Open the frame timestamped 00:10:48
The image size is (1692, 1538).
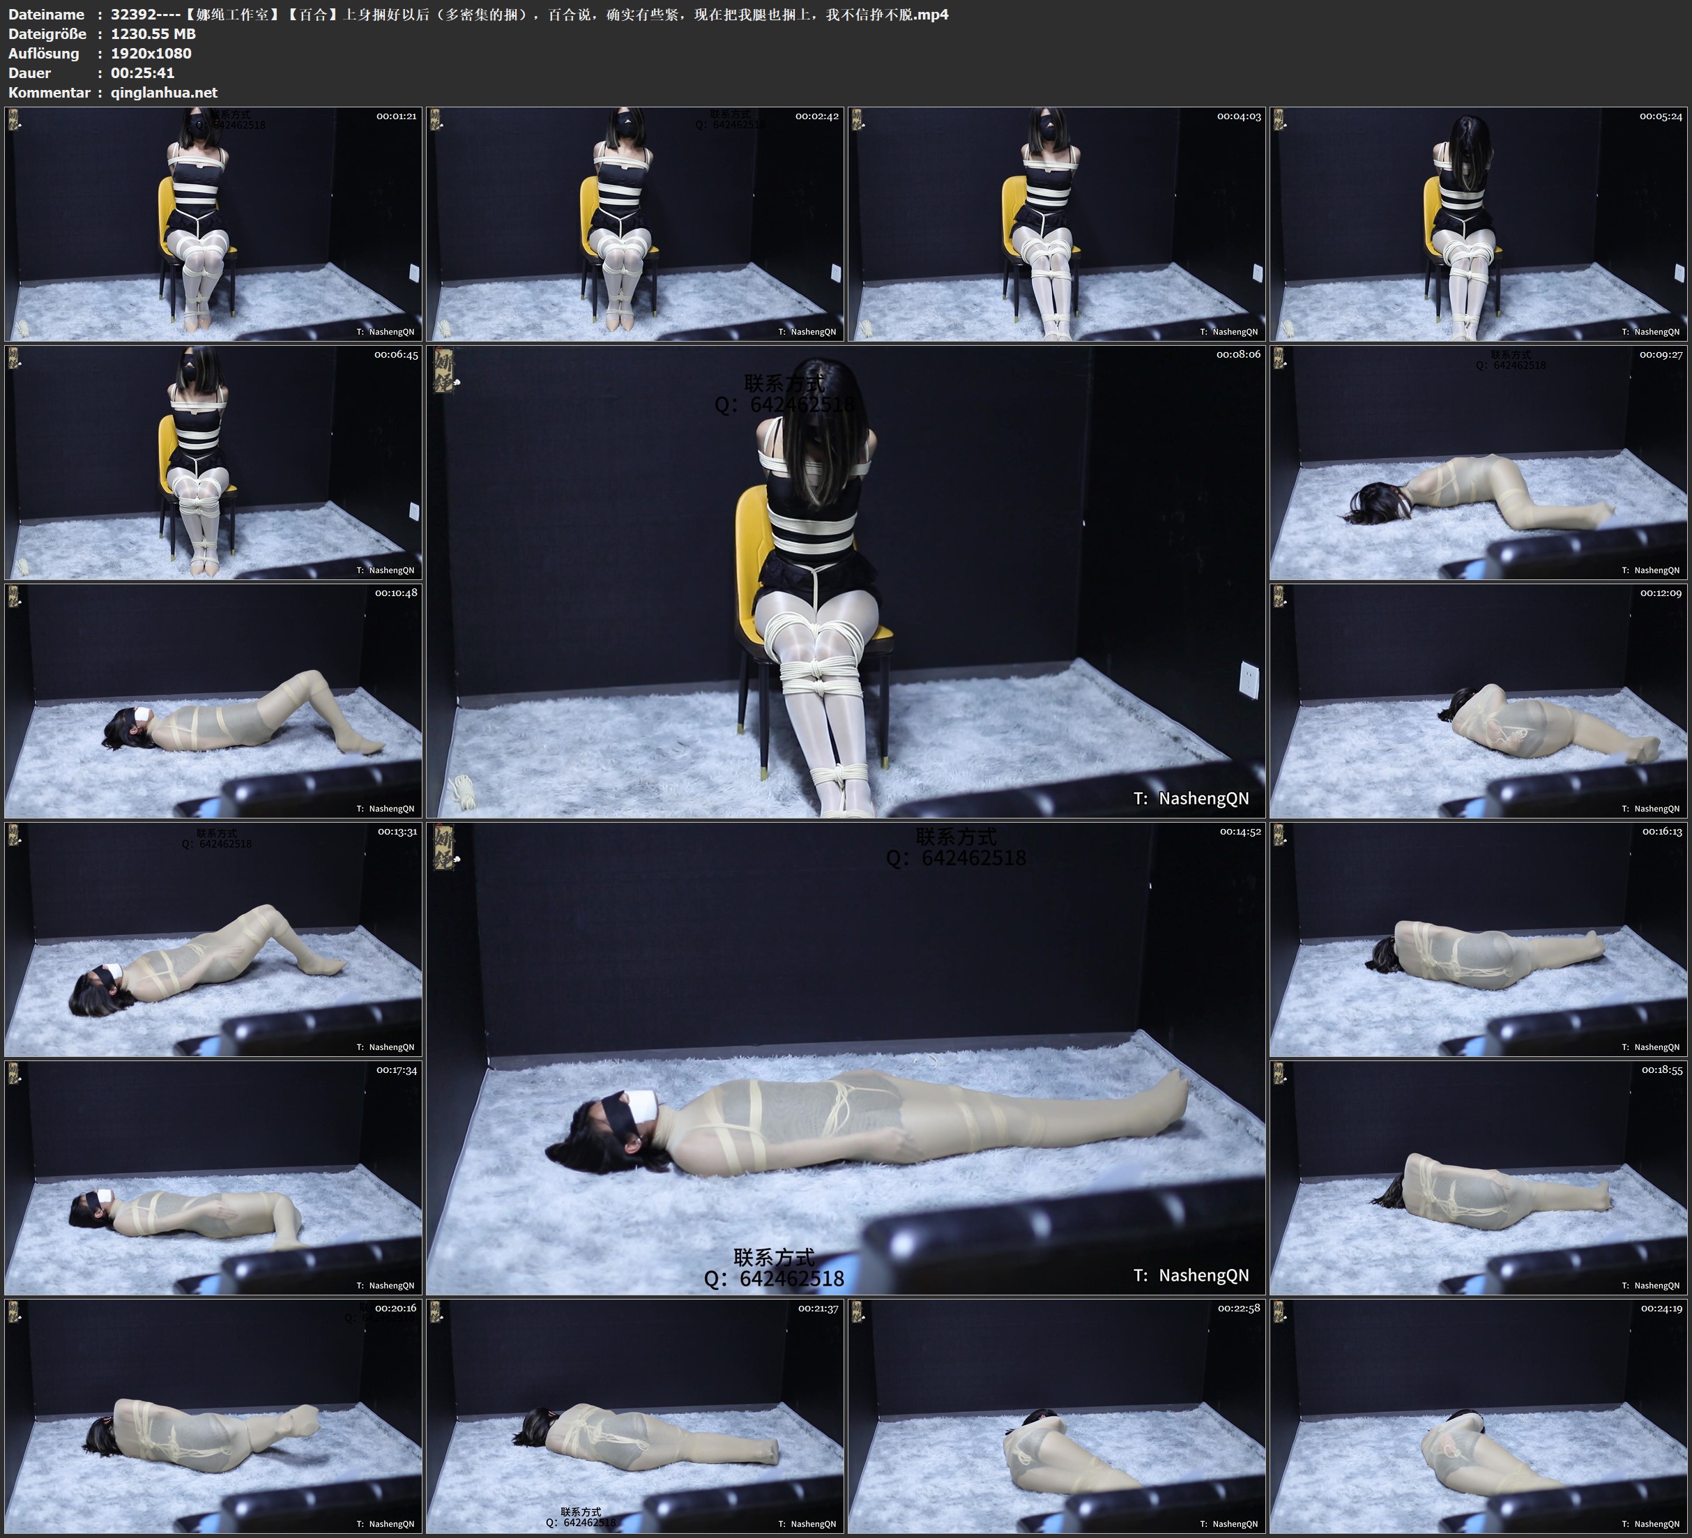pyautogui.click(x=213, y=701)
